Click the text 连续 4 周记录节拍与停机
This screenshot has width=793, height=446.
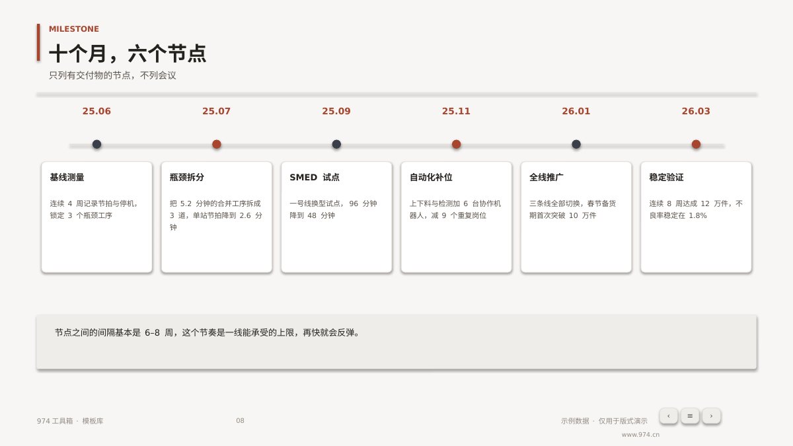94,204
